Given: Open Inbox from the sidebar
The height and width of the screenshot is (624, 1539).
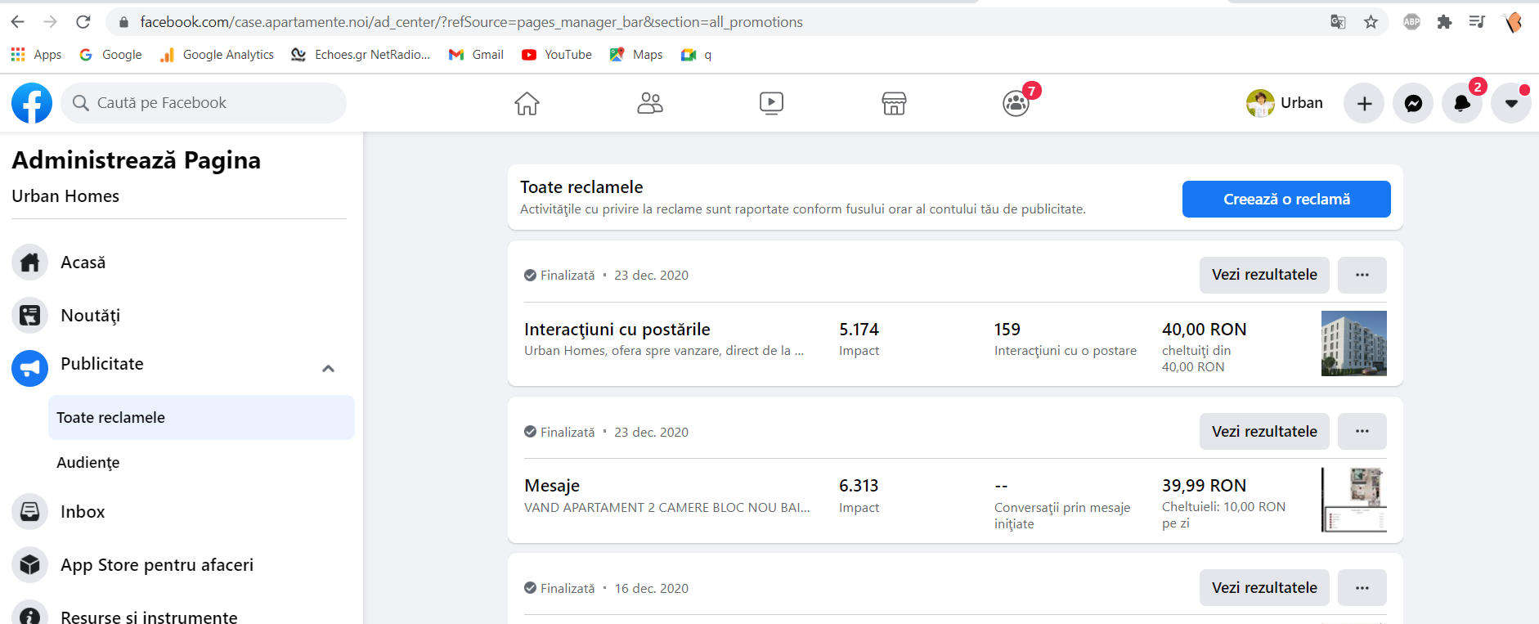Looking at the screenshot, I should coord(83,511).
